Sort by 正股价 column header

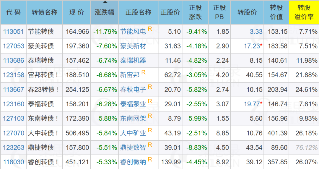170,12
